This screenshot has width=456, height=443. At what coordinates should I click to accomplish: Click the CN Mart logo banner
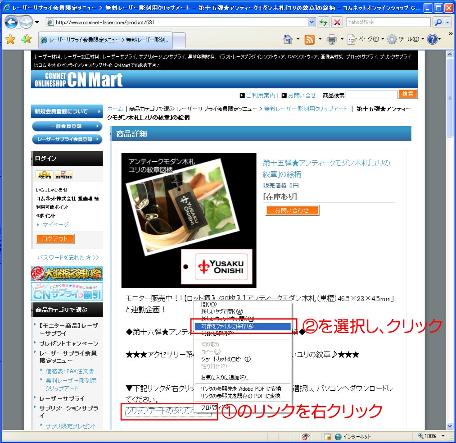coord(78,79)
